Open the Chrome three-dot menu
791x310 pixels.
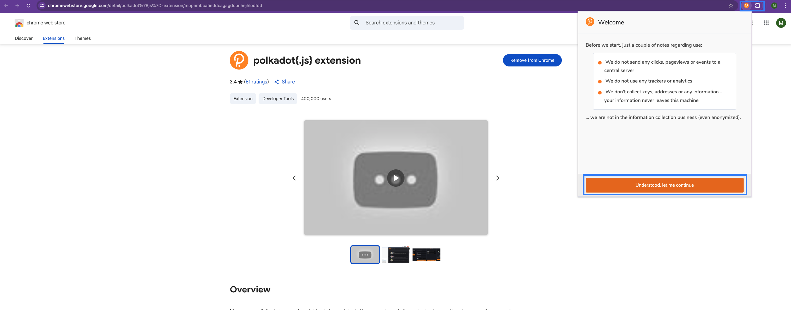point(785,6)
